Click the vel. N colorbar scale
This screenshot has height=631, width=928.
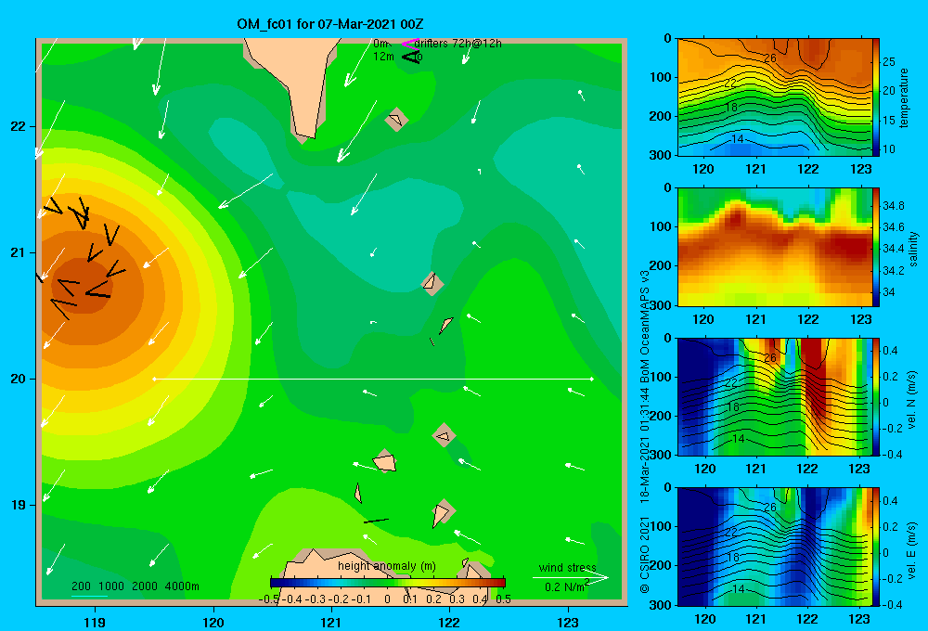tap(876, 396)
